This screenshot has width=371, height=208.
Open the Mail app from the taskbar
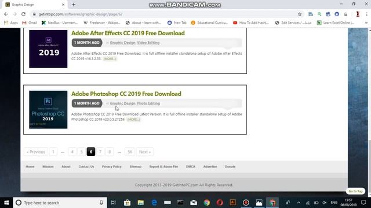click(x=194, y=203)
